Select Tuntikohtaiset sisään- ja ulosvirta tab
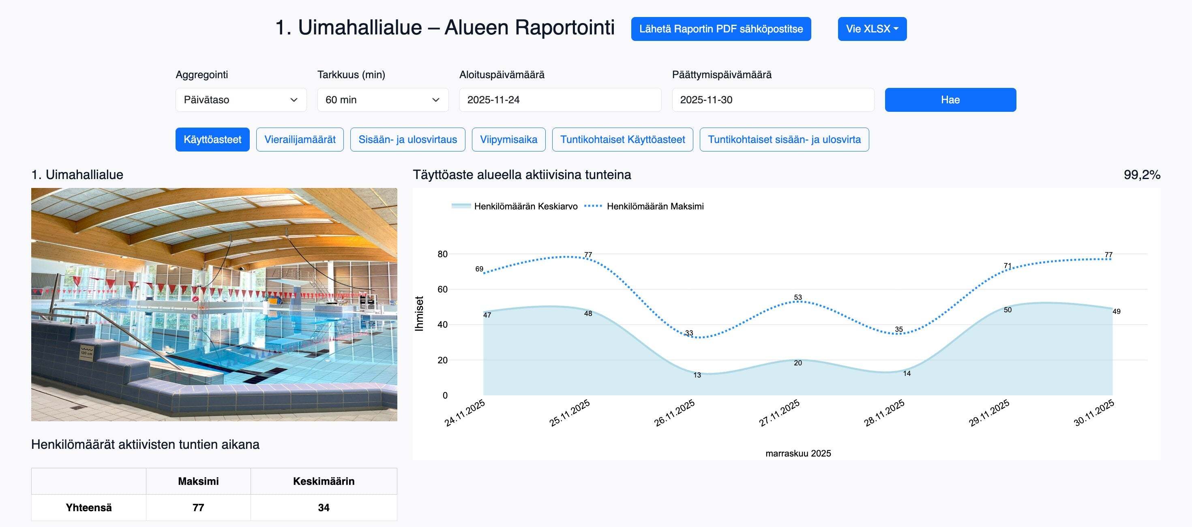Image resolution: width=1192 pixels, height=527 pixels. pyautogui.click(x=784, y=140)
